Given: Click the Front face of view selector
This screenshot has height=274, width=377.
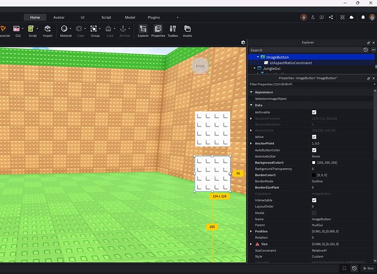Looking at the screenshot, I should click(x=200, y=66).
